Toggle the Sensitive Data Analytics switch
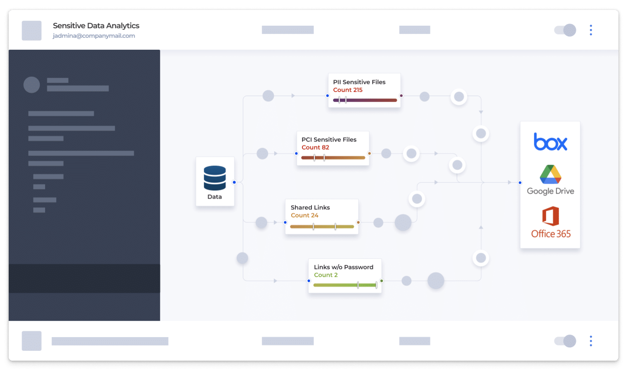This screenshot has height=369, width=628. pos(565,30)
